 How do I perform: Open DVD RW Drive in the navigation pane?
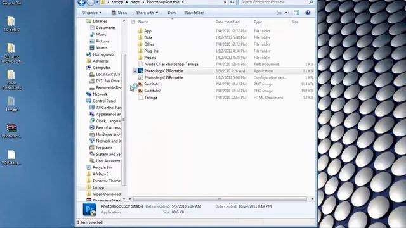(x=108, y=81)
